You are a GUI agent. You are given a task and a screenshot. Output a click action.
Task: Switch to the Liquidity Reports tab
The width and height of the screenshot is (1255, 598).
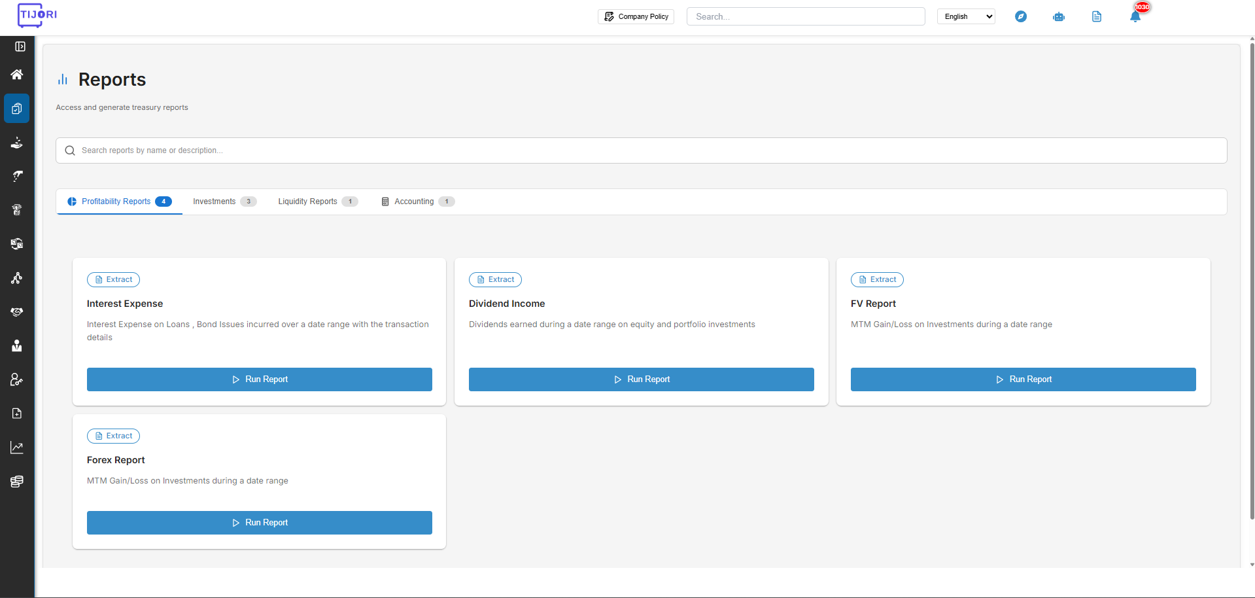[x=318, y=202]
